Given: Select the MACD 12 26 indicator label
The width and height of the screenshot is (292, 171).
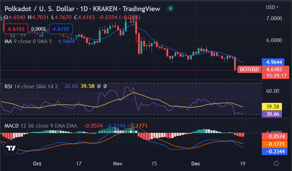Looking at the screenshot, I should tap(41, 126).
